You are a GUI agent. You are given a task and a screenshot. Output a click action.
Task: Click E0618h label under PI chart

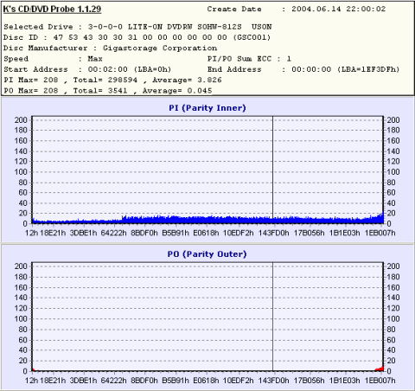point(206,233)
